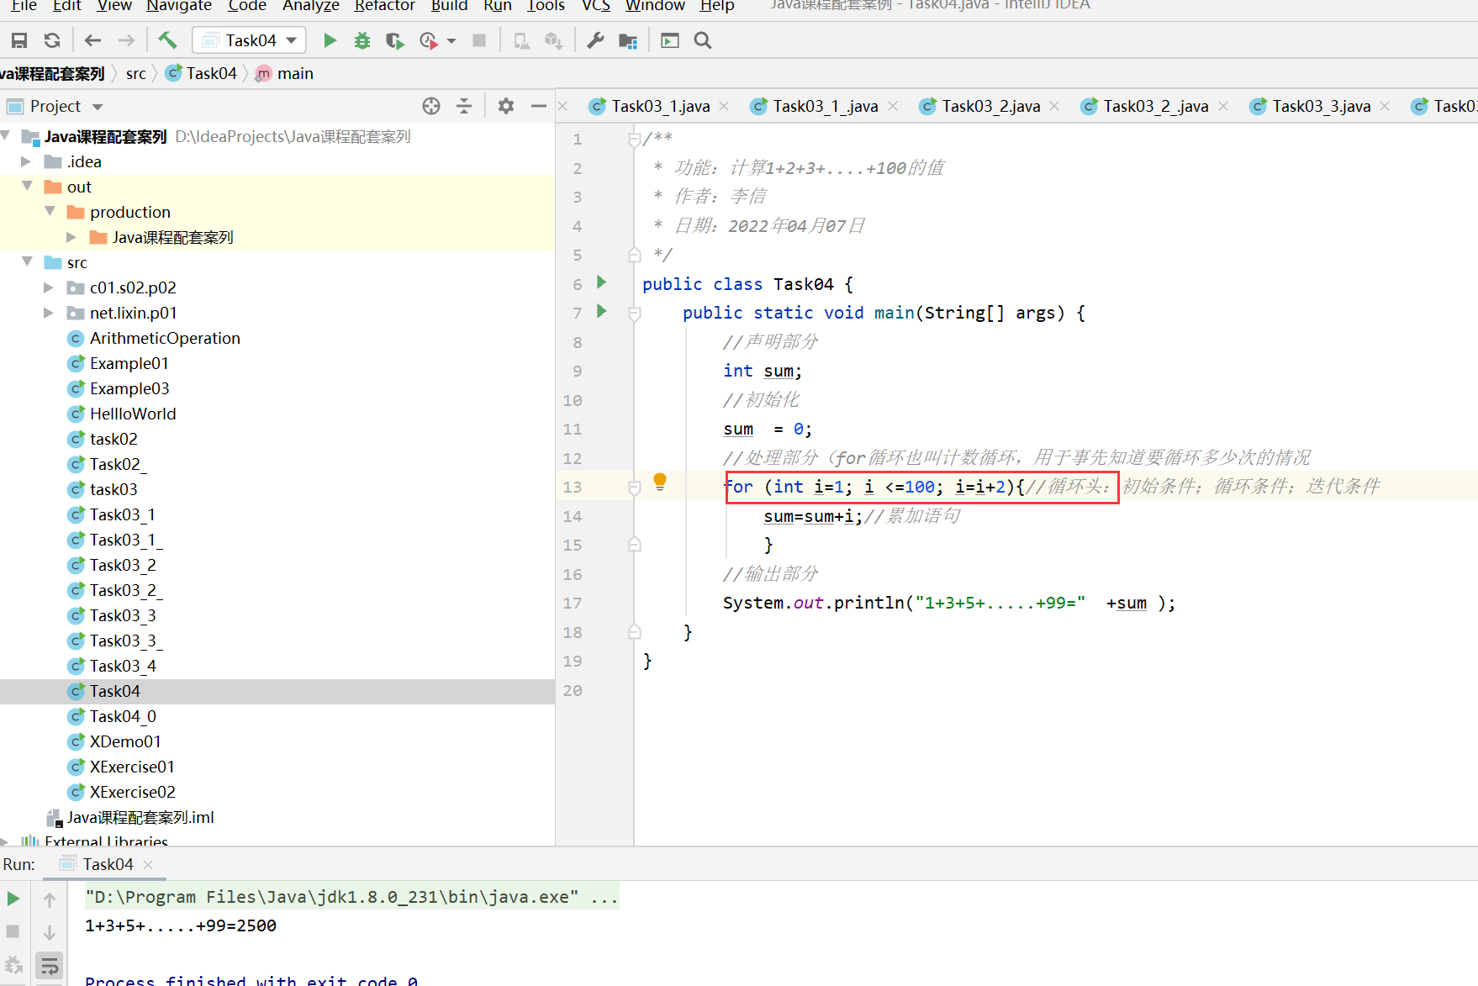Open the Navigate menu
The height and width of the screenshot is (986, 1478).
179,6
